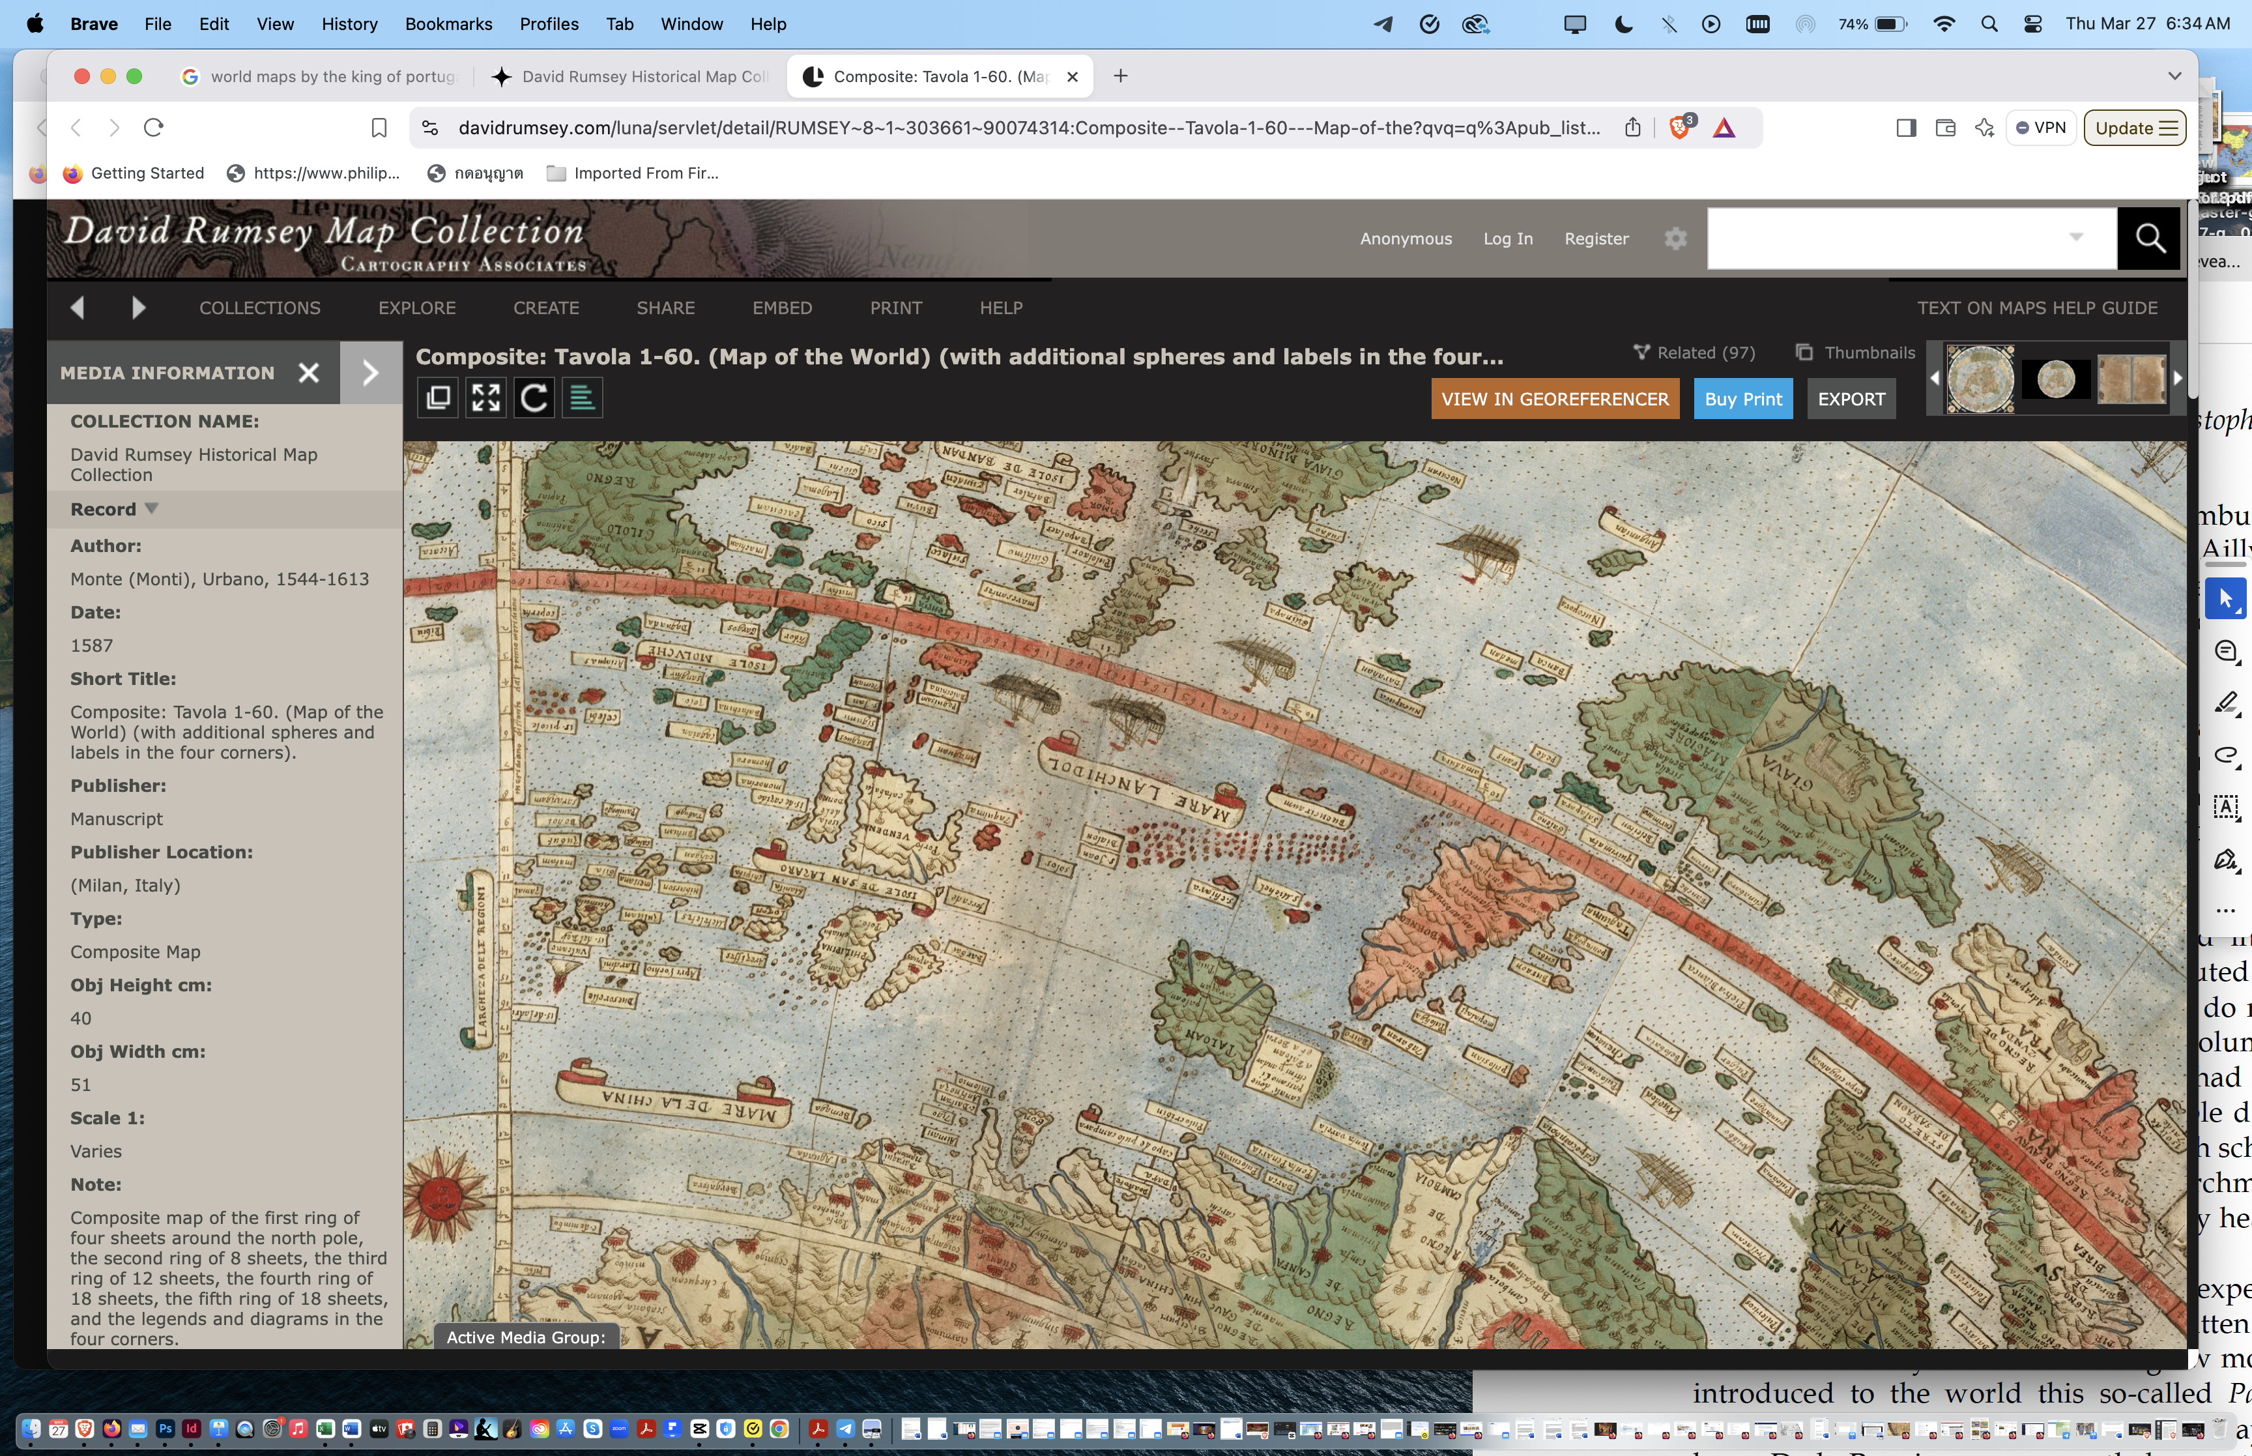This screenshot has width=2252, height=1456.
Task: Open Leo AI sparkle icon
Action: [x=1984, y=128]
